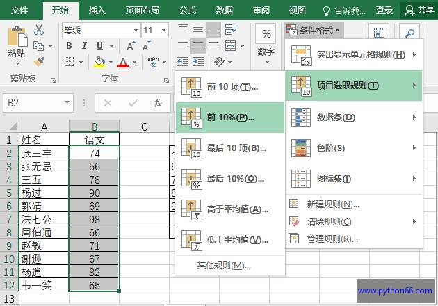Image resolution: width=438 pixels, height=306 pixels.
Task: Align text left
Action: coord(183,46)
